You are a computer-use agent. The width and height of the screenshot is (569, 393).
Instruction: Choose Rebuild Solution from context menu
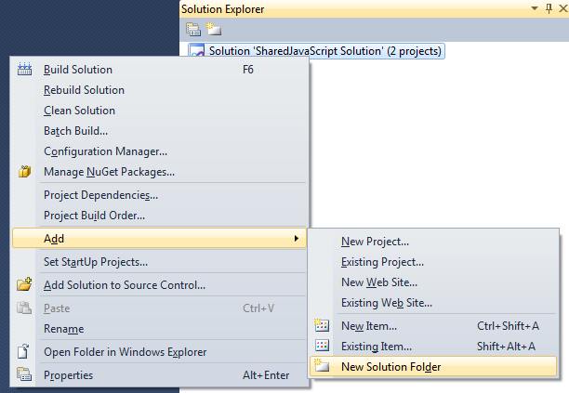pyautogui.click(x=84, y=90)
